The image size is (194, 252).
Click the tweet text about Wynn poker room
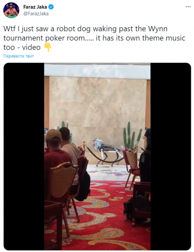coord(94,38)
